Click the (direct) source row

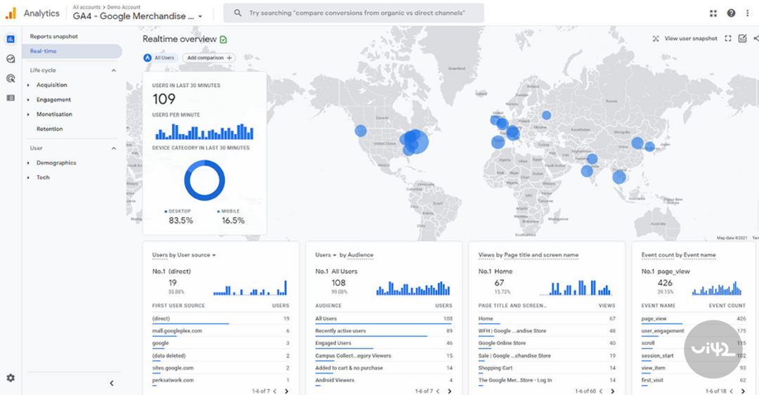click(x=220, y=318)
